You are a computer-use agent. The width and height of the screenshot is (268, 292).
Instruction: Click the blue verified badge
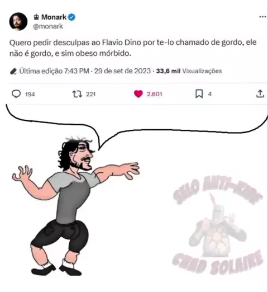tap(72, 17)
